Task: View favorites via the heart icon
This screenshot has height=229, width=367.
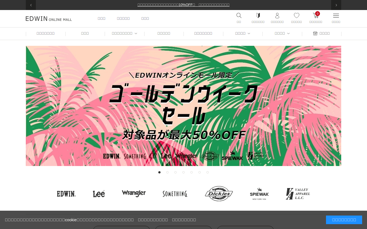Action: click(x=296, y=15)
